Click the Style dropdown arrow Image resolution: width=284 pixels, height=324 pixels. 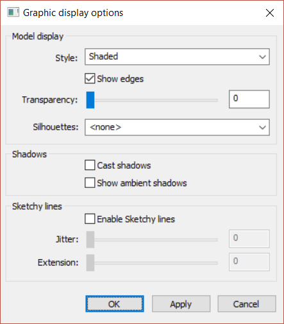coord(262,57)
